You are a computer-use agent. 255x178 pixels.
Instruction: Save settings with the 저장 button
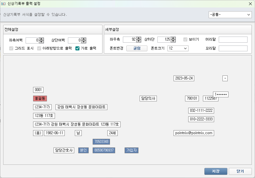tap(216, 171)
